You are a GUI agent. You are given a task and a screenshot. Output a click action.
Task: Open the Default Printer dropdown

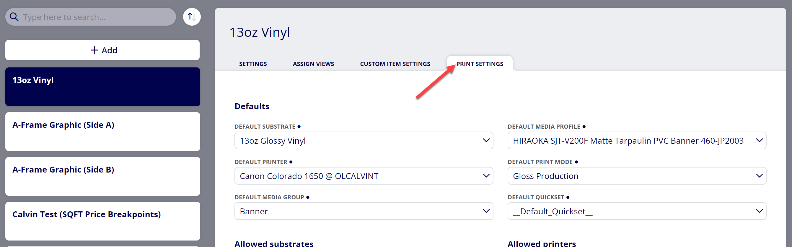tap(364, 176)
